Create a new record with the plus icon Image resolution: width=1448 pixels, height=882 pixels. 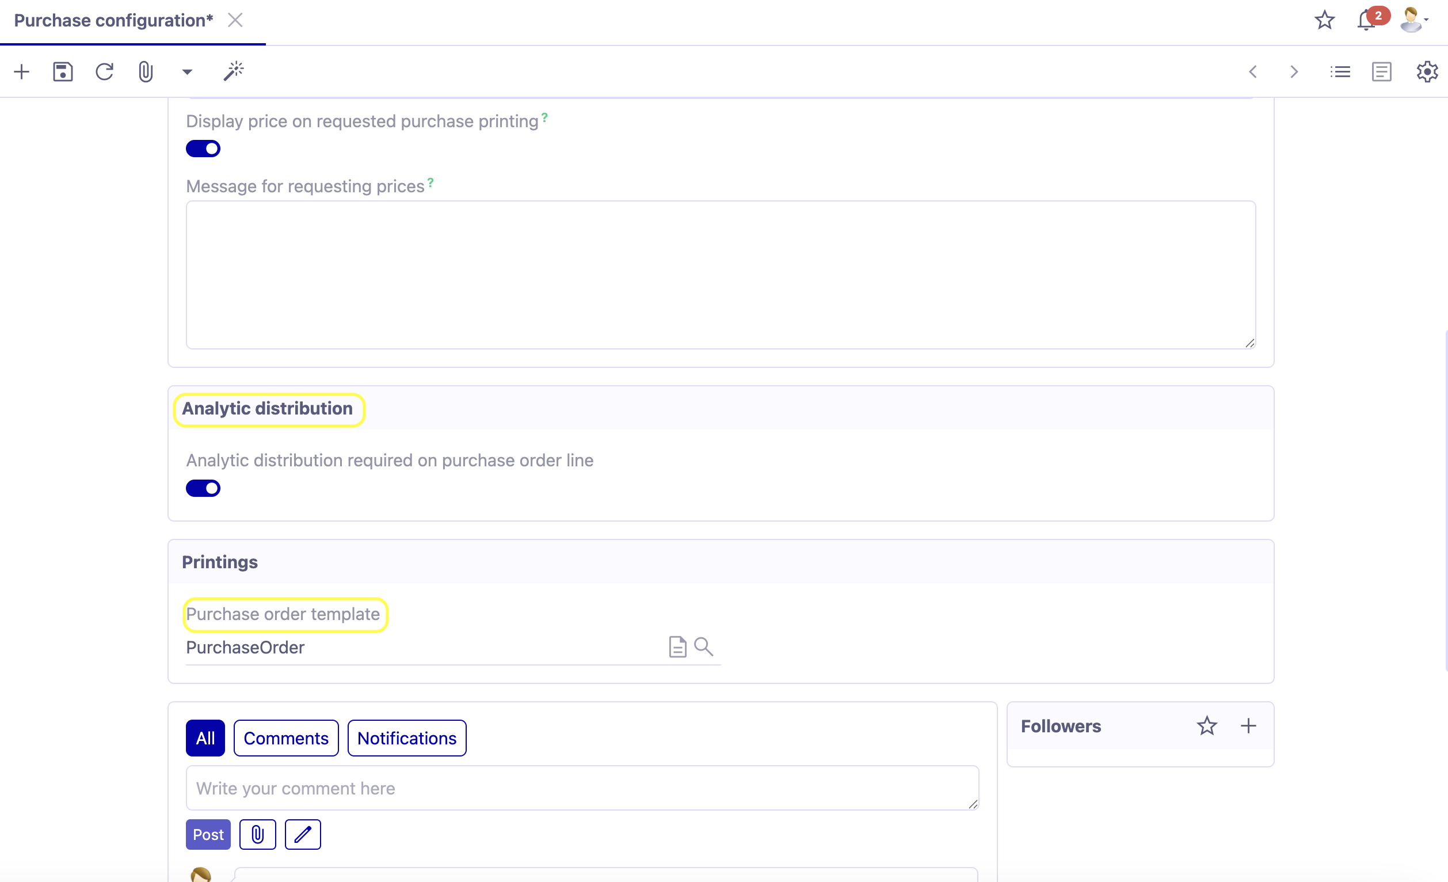point(22,71)
